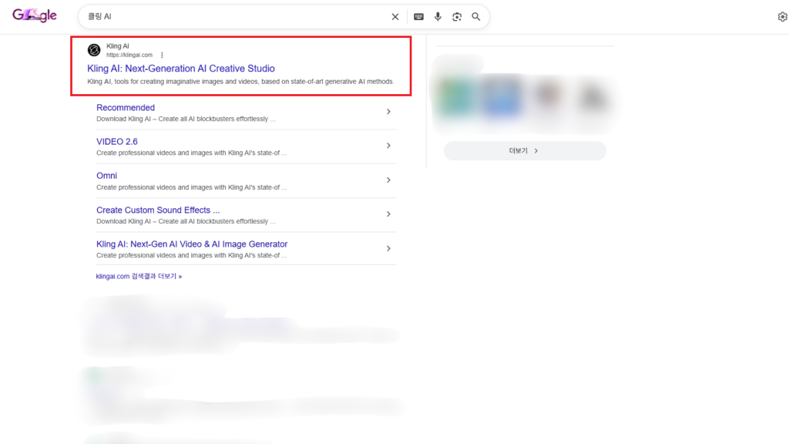Click the klingai.com 검색결과 더보기 link

click(x=139, y=276)
